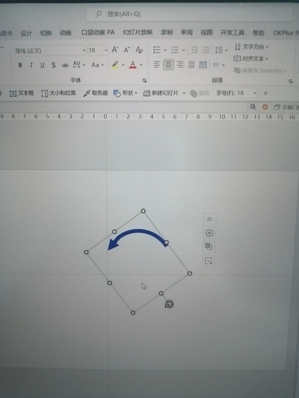Toggle Italic text style
The image size is (299, 398).
tap(31, 65)
